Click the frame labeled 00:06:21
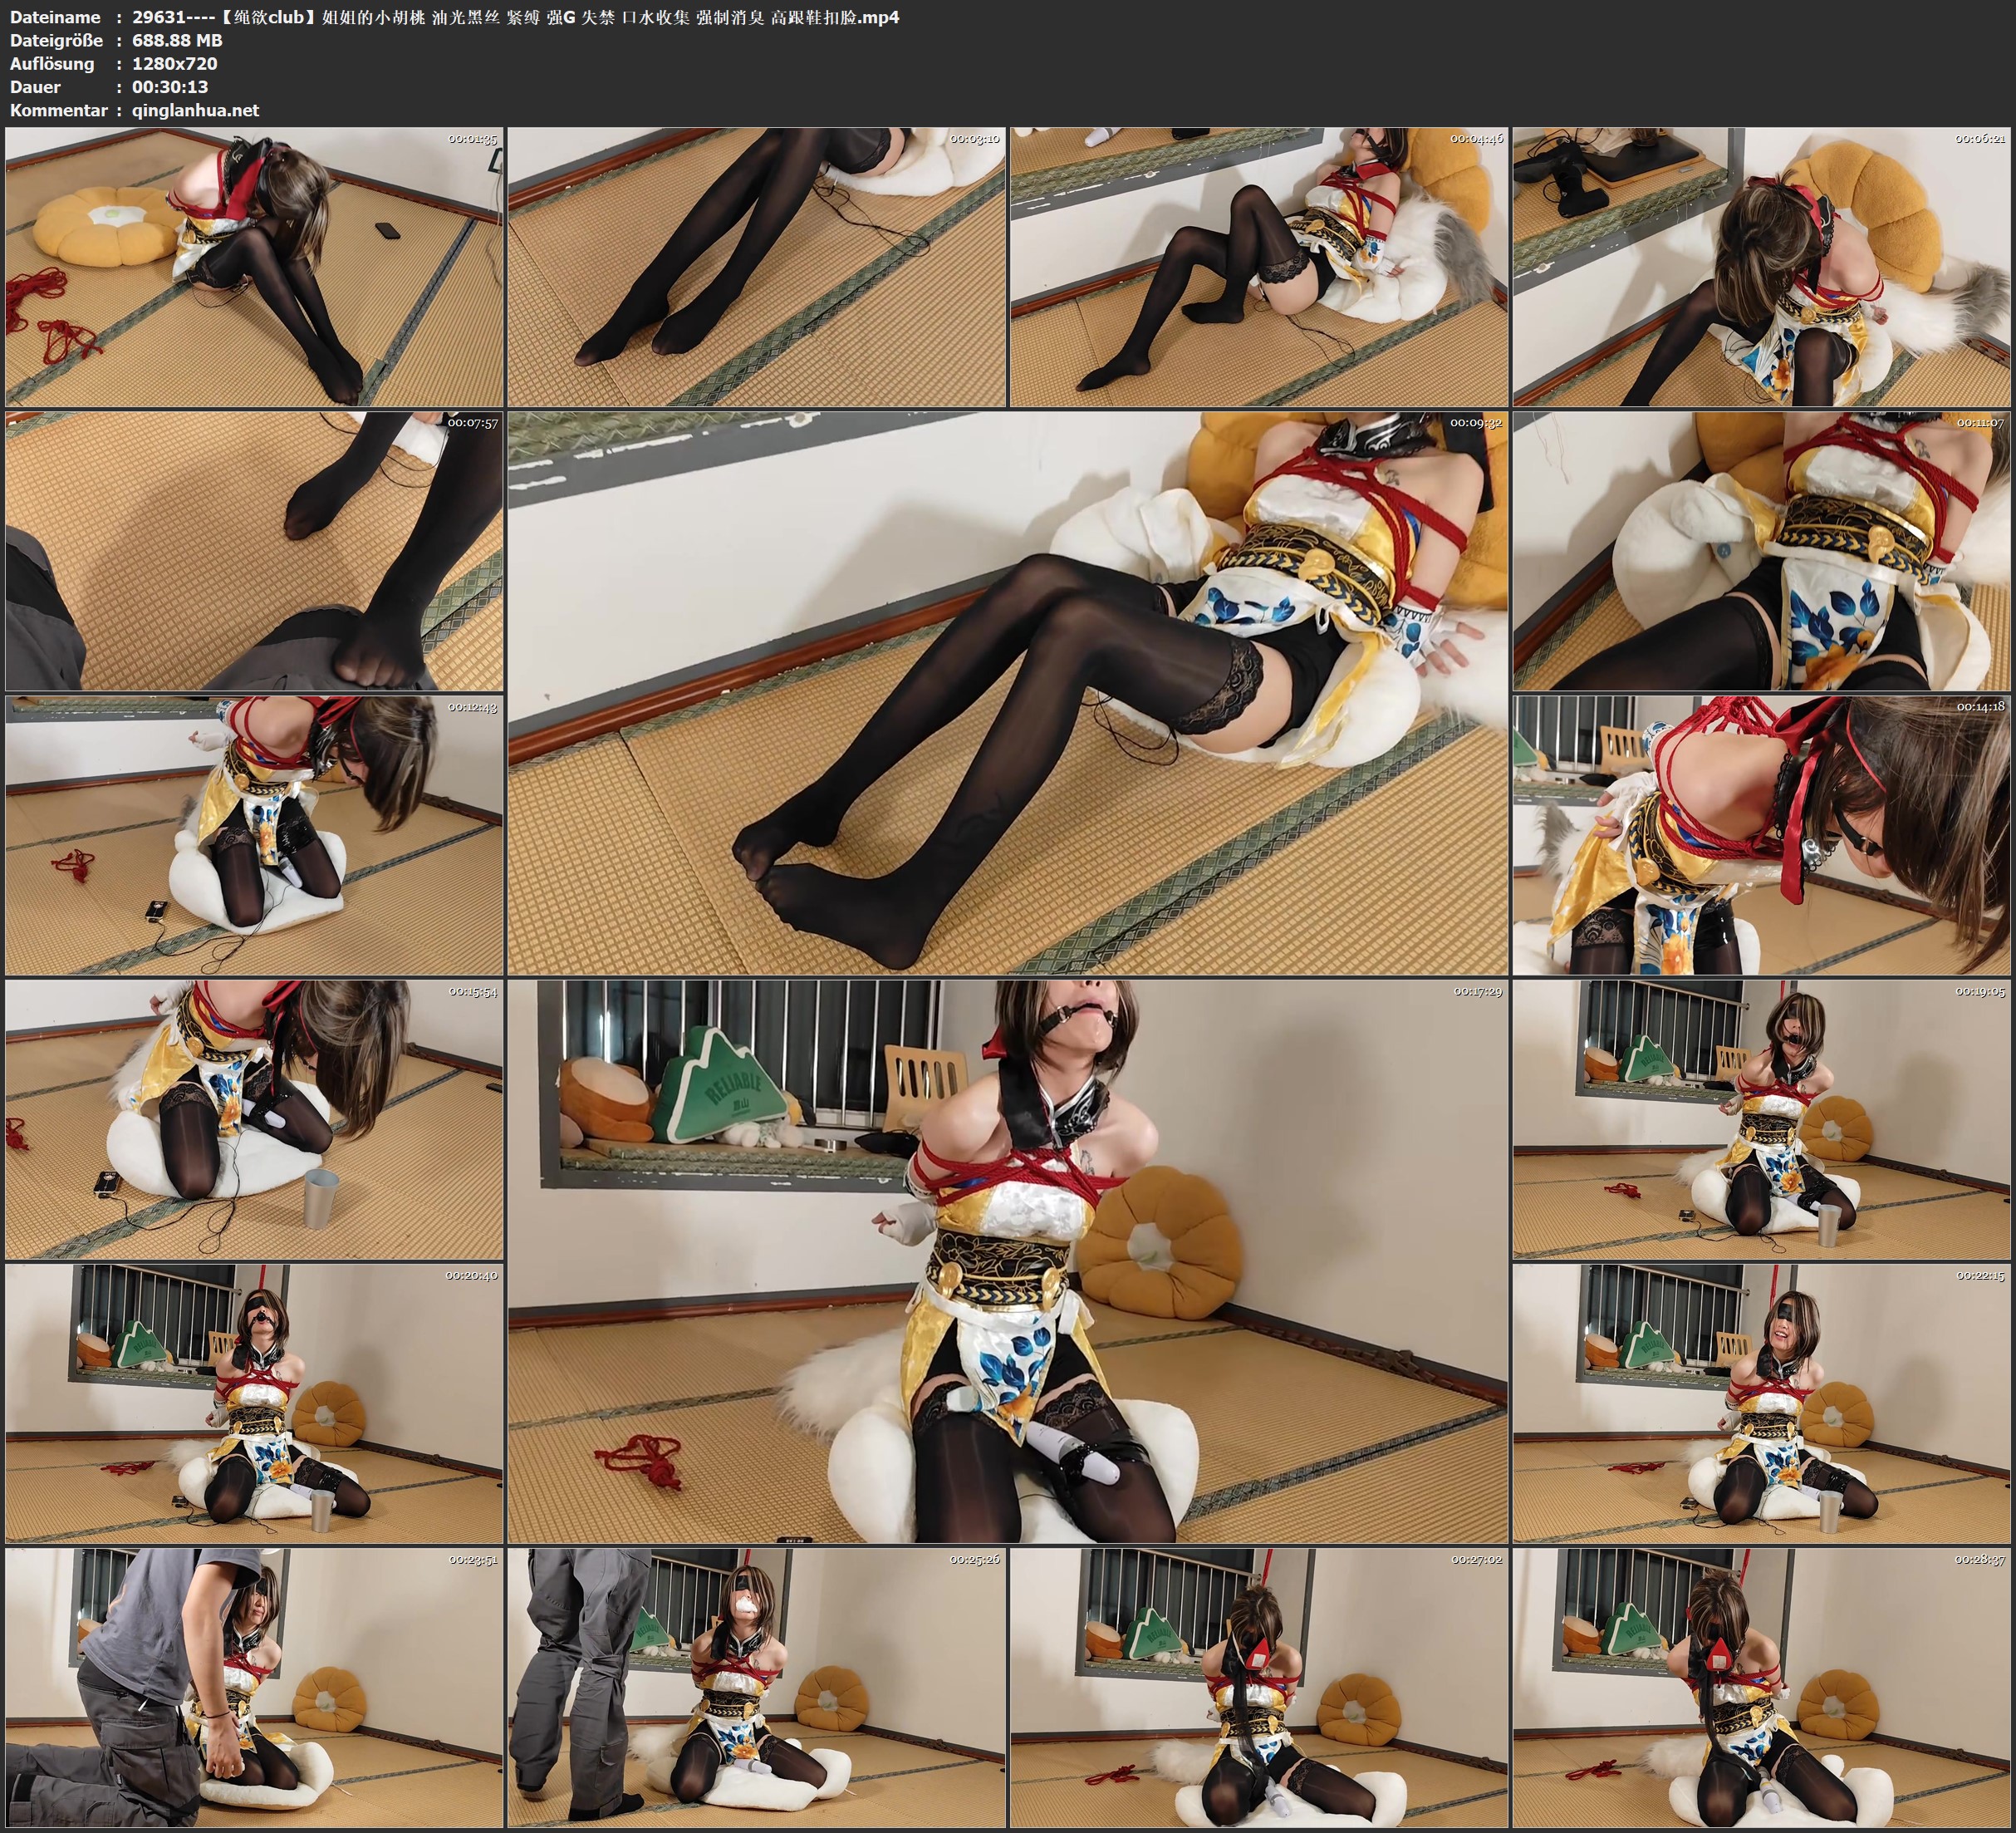 click(1761, 268)
